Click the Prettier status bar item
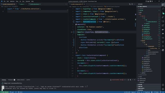 coord(156,92)
